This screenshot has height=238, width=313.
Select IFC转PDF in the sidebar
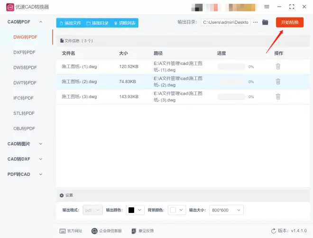pos(24,98)
